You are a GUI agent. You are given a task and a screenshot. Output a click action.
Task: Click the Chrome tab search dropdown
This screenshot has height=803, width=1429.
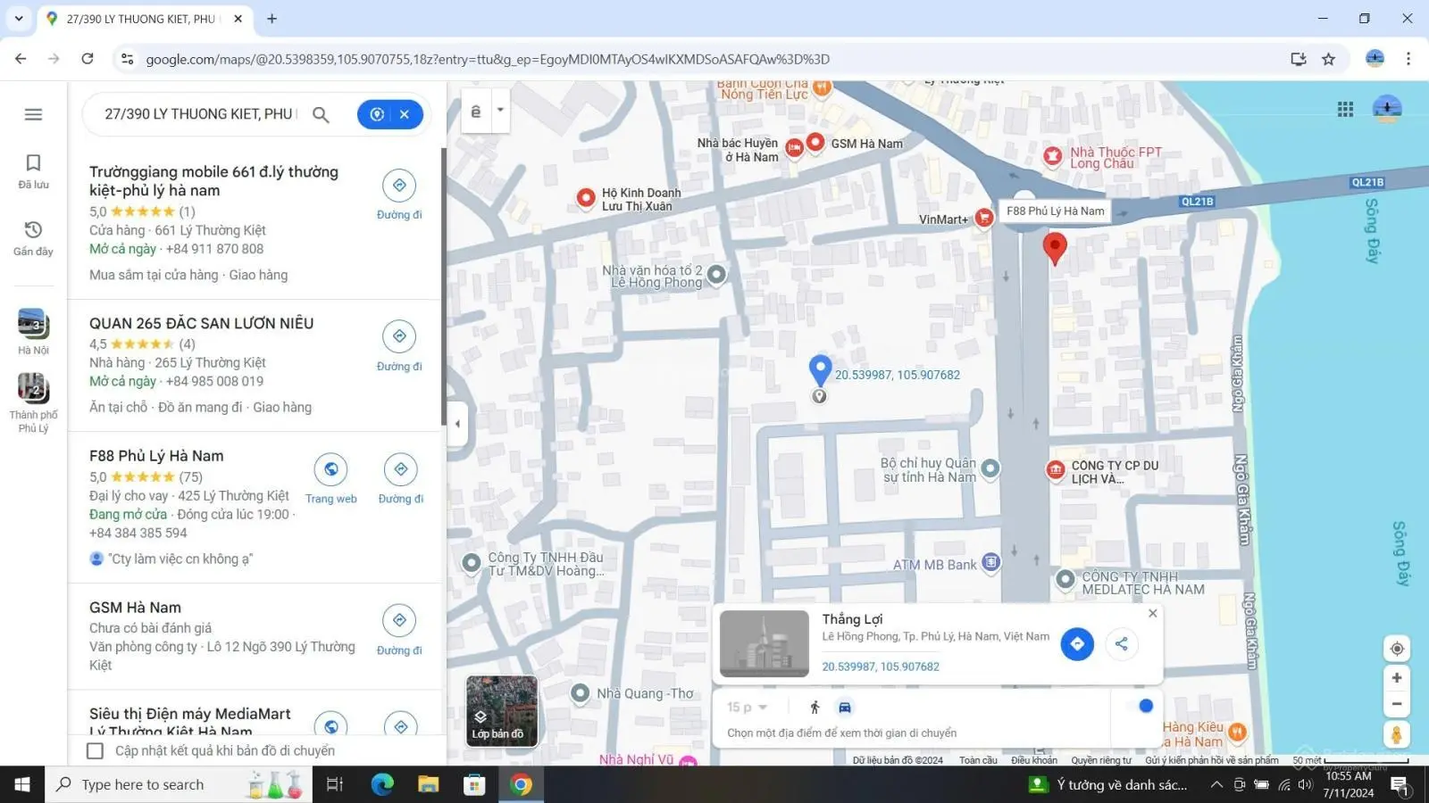click(x=19, y=18)
